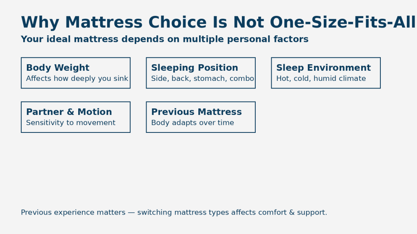
Task: Click the Partner & Motion heading
Action: pos(69,112)
